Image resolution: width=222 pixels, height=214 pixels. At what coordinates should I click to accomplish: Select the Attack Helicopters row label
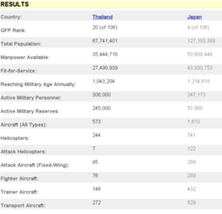pyautogui.click(x=24, y=152)
